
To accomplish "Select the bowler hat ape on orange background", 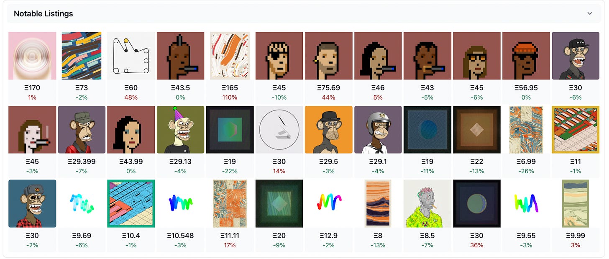I will 328,130.
